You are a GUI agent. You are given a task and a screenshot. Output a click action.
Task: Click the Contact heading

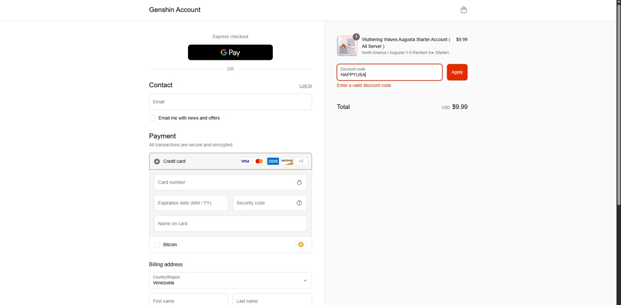pos(161,85)
